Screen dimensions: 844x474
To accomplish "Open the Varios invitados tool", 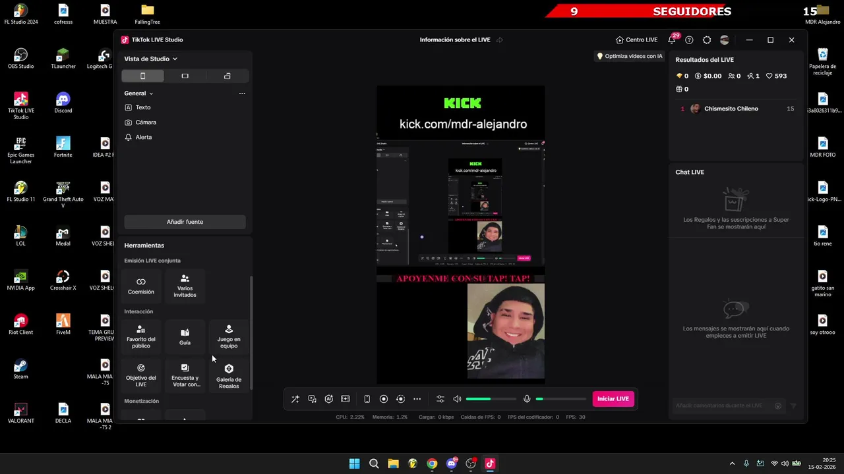I will 185,286.
